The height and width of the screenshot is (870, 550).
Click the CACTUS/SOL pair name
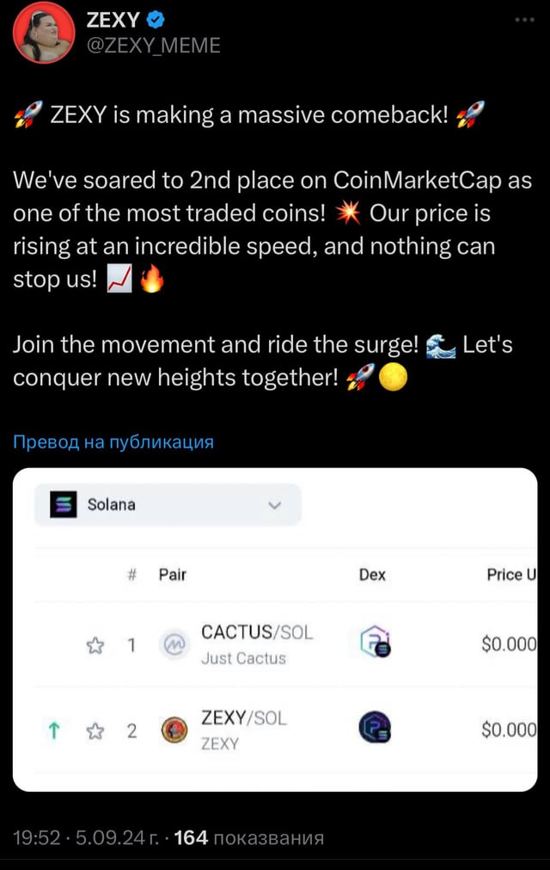257,632
